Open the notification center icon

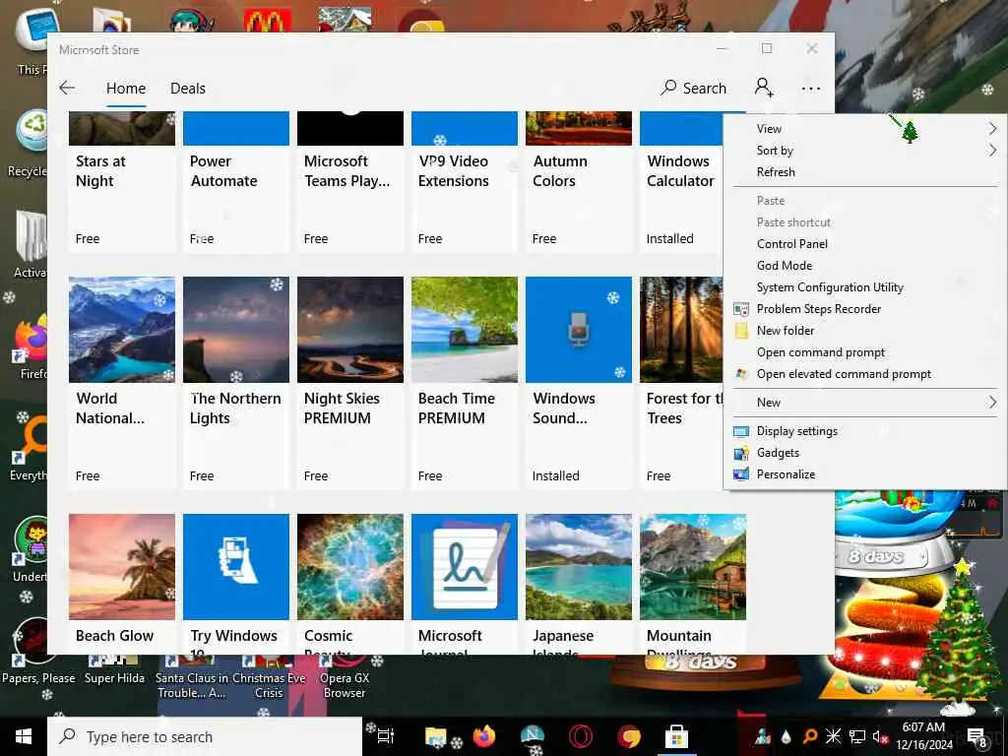(977, 737)
